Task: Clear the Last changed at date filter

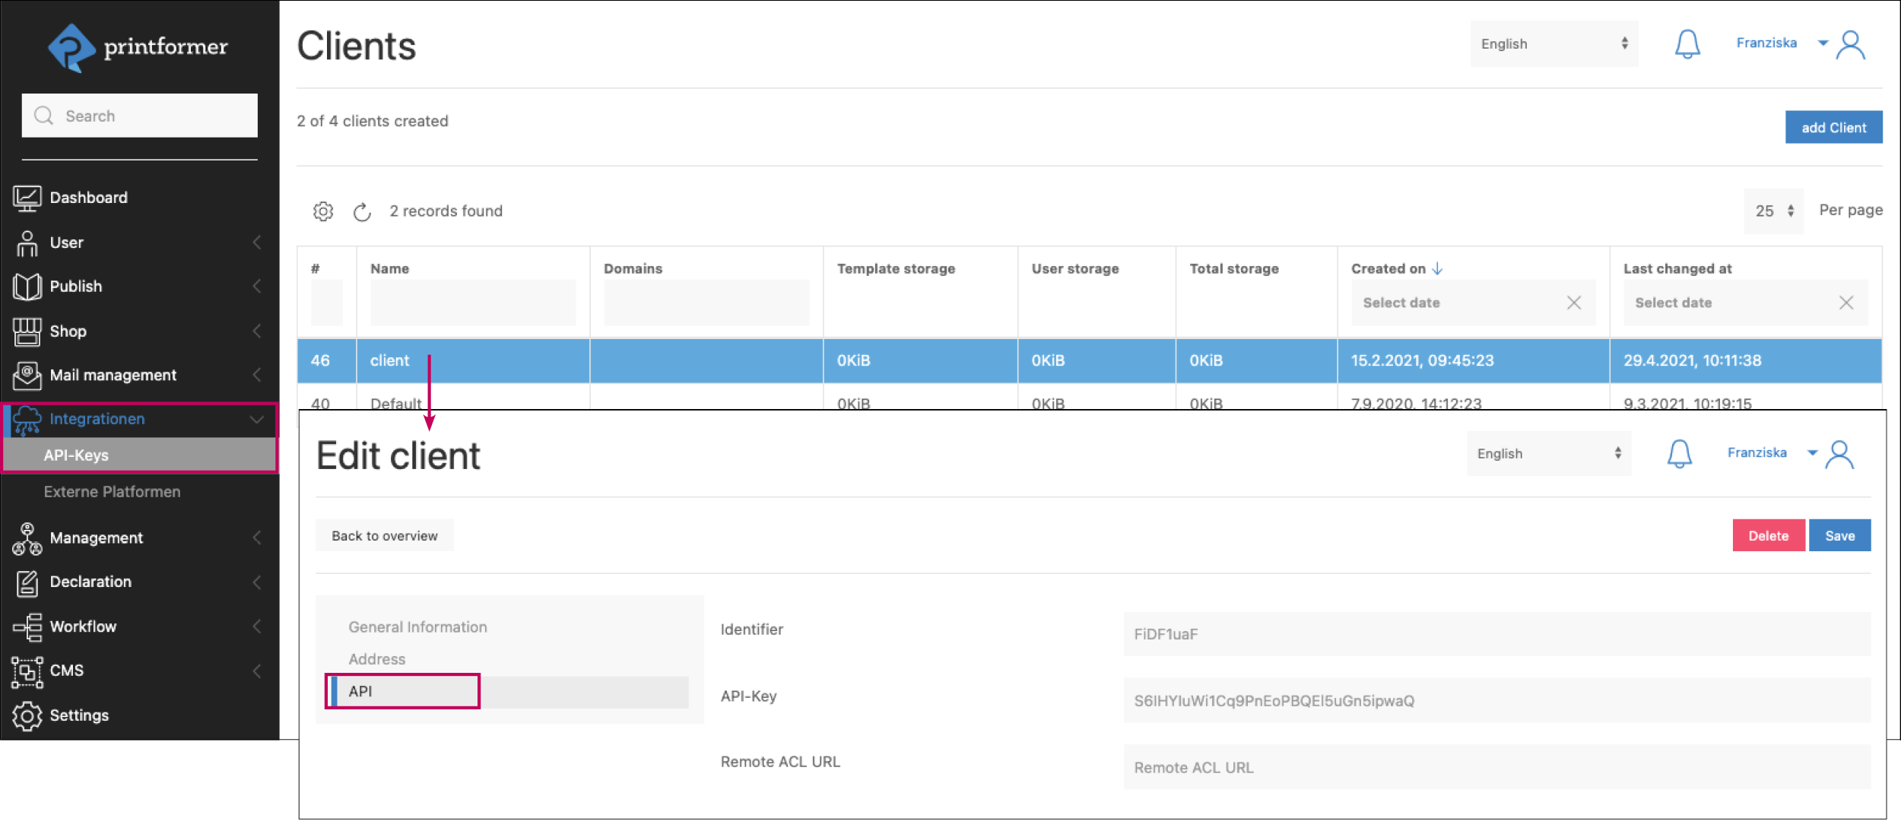Action: point(1845,303)
